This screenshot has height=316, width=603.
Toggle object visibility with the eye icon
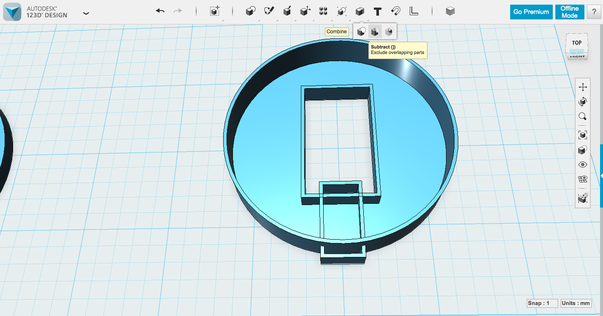(583, 164)
